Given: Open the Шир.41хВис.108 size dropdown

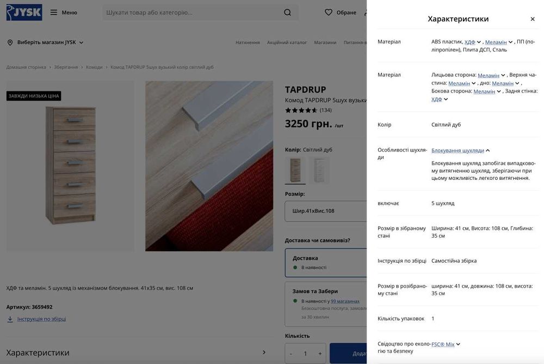Looking at the screenshot, I should coord(325,211).
